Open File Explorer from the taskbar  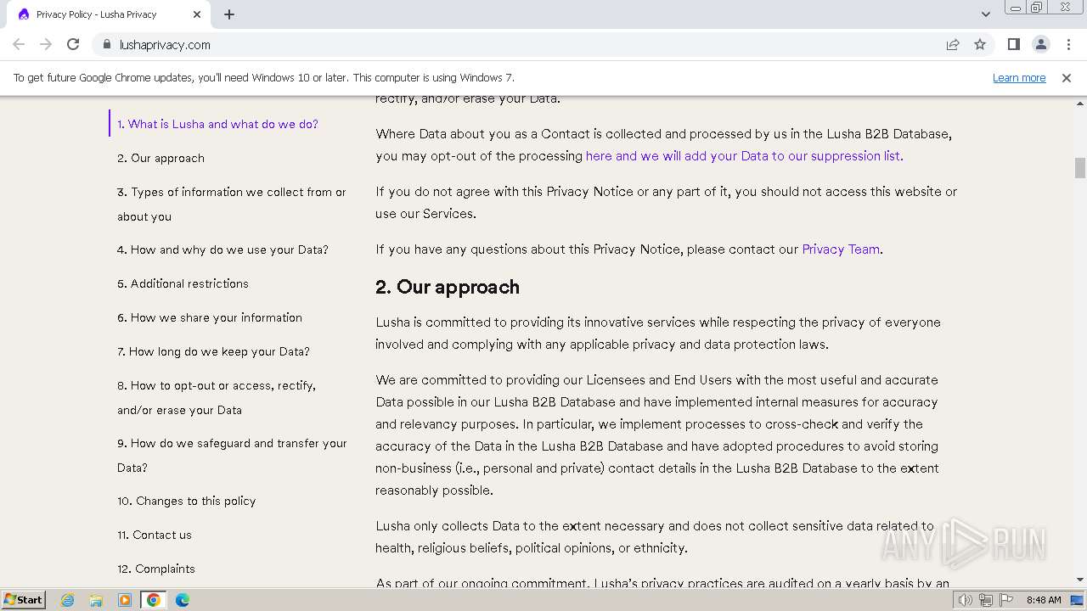96,600
